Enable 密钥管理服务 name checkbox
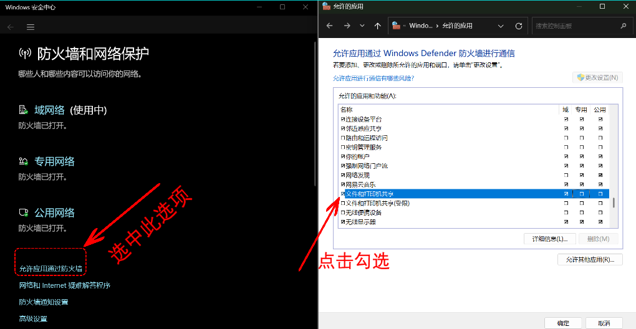636x329 pixels. [343, 147]
